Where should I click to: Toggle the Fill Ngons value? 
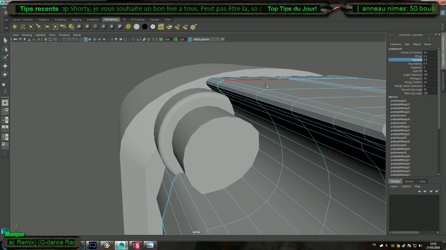pyautogui.click(x=430, y=78)
